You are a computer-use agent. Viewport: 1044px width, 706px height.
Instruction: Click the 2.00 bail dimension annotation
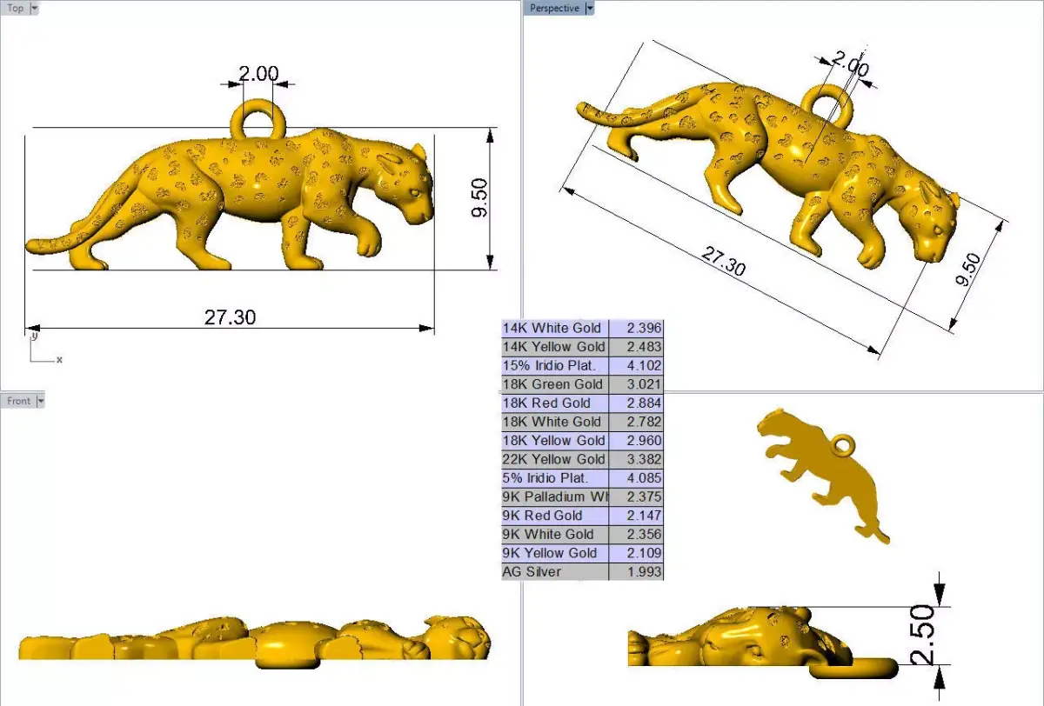[258, 74]
